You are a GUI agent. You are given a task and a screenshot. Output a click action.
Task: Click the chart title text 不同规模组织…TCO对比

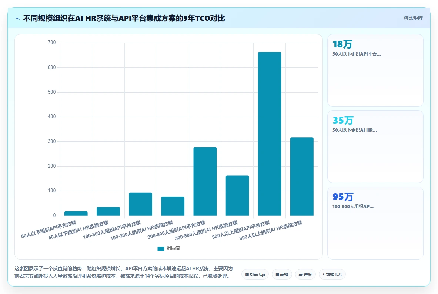click(x=124, y=19)
